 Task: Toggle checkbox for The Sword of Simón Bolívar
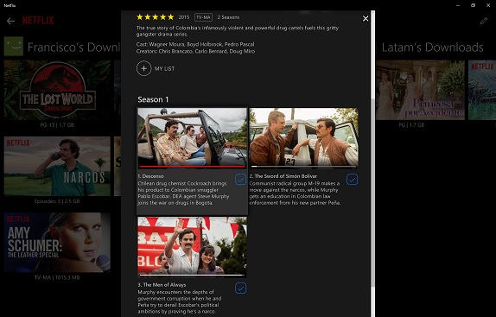352,180
